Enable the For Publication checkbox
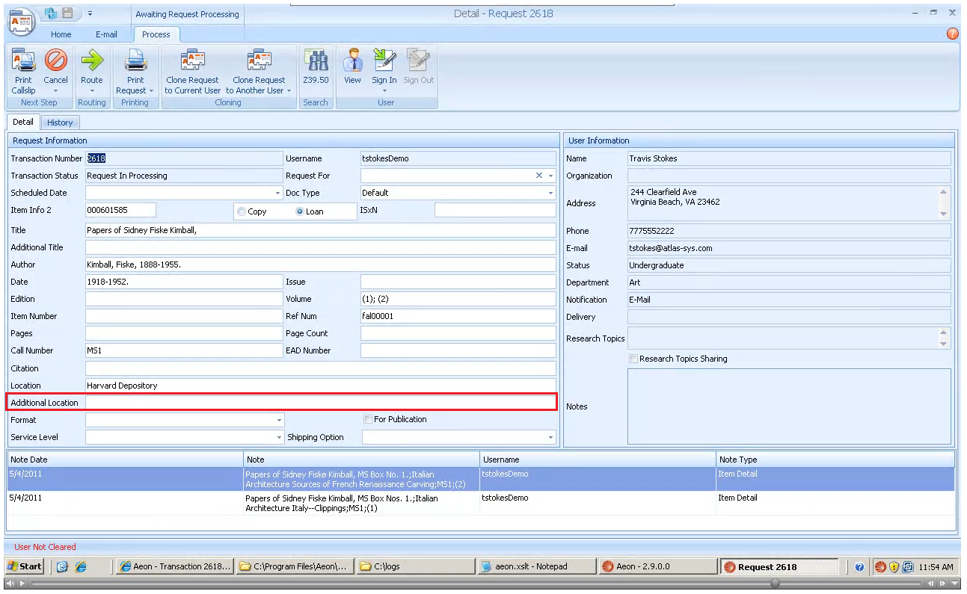 pos(368,419)
